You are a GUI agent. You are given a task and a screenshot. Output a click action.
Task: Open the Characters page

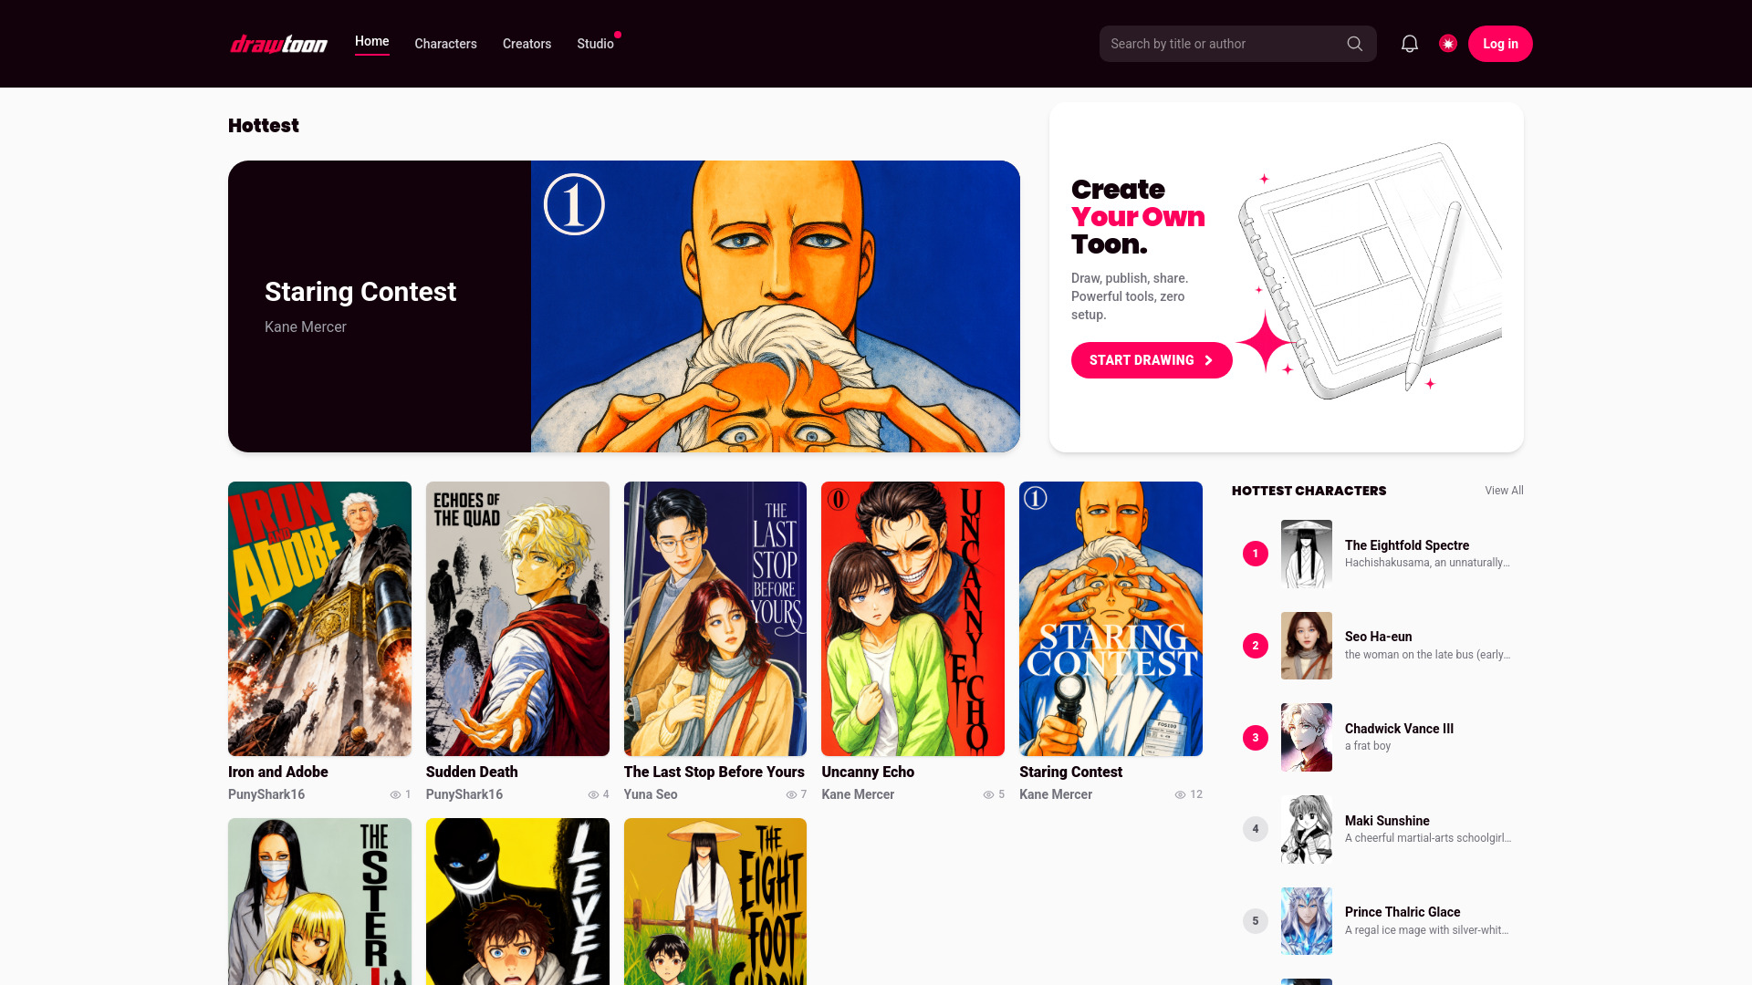445,44
